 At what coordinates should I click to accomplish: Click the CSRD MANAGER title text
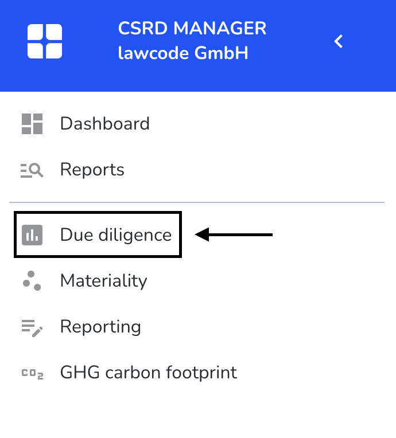tap(192, 28)
